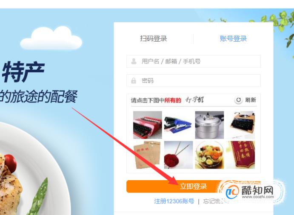Screen dimensions: 294x215
Task: Open the 忘记密码 forgot password link
Action: (x=216, y=201)
